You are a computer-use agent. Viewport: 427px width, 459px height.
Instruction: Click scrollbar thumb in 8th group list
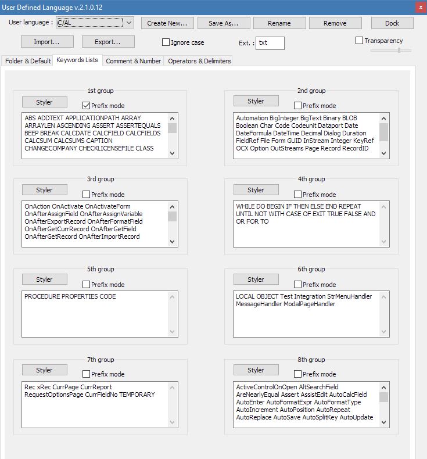(x=383, y=397)
